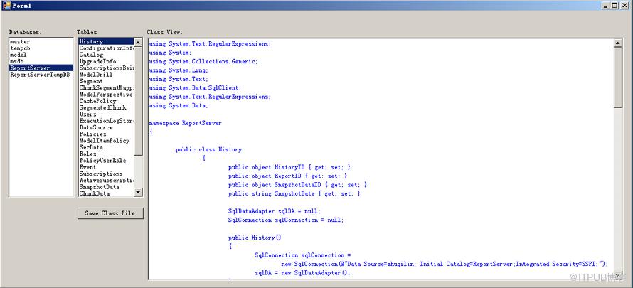
Task: Click the 'public object SnapshotDataID' line
Action: coord(297,185)
